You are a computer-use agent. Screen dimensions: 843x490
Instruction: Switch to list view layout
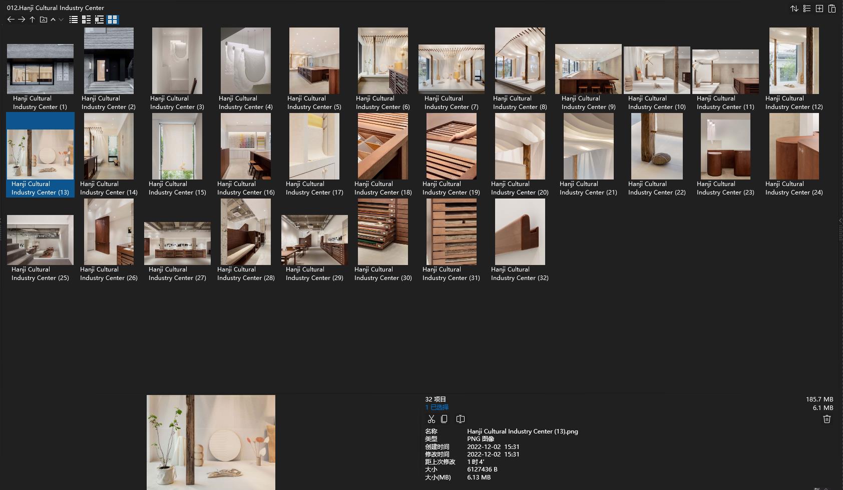pyautogui.click(x=73, y=19)
